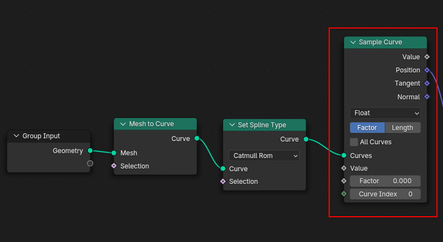The width and height of the screenshot is (443, 242).
Task: Click the Position output socket
Action: coord(427,70)
